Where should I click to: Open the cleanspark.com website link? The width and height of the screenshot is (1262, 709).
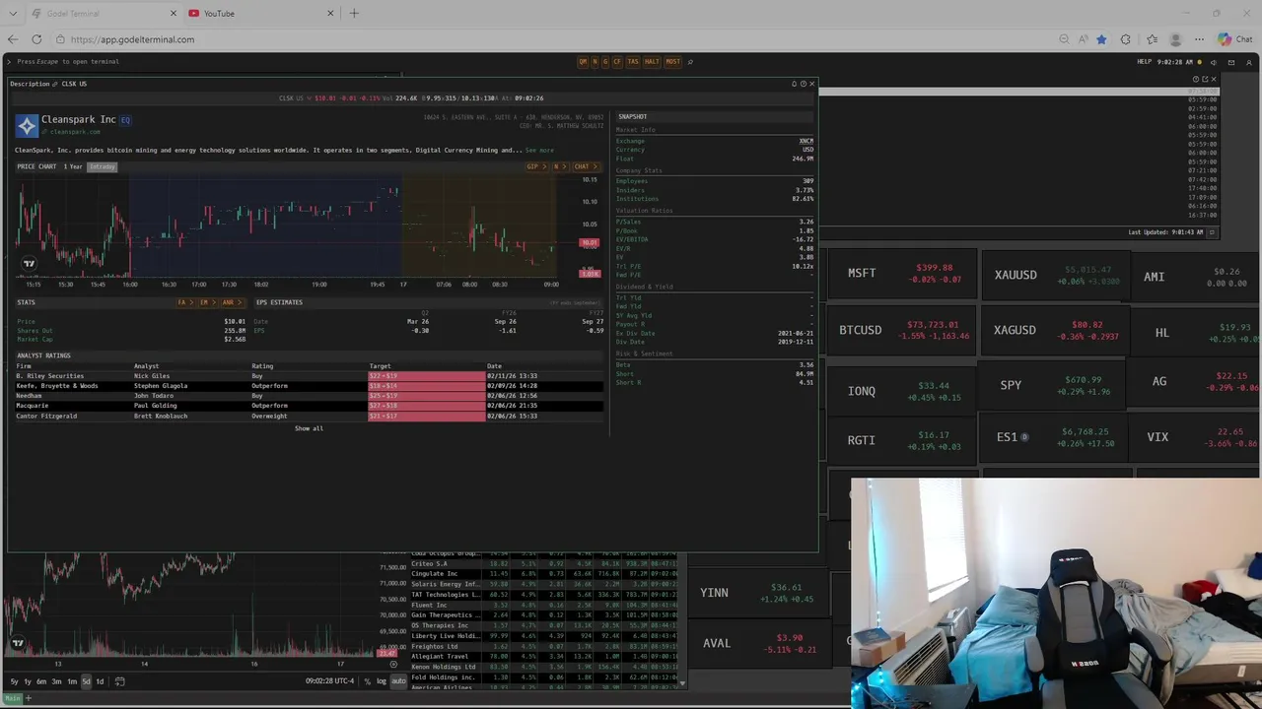click(x=75, y=132)
